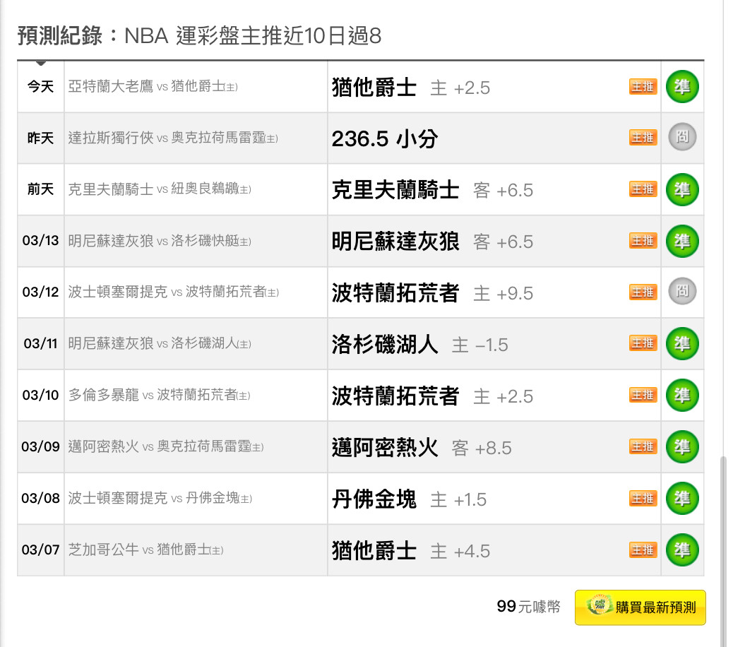733x647 pixels.
Task: Click the 03/12 date cell
Action: click(x=41, y=292)
